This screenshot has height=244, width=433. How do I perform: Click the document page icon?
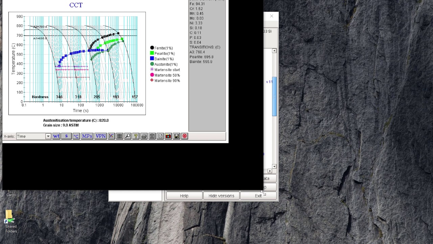tap(160, 136)
